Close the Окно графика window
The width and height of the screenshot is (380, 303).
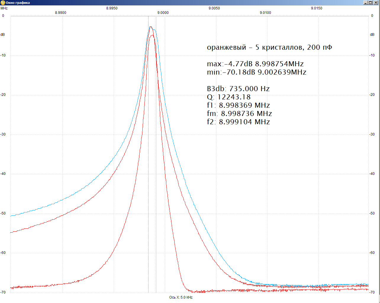click(x=376, y=3)
